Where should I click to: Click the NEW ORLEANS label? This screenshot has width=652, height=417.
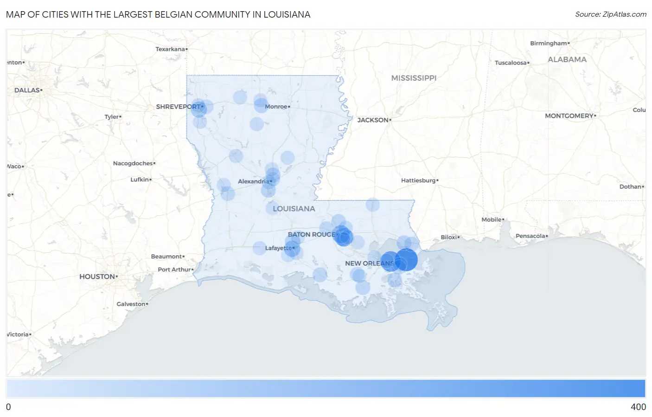(369, 263)
